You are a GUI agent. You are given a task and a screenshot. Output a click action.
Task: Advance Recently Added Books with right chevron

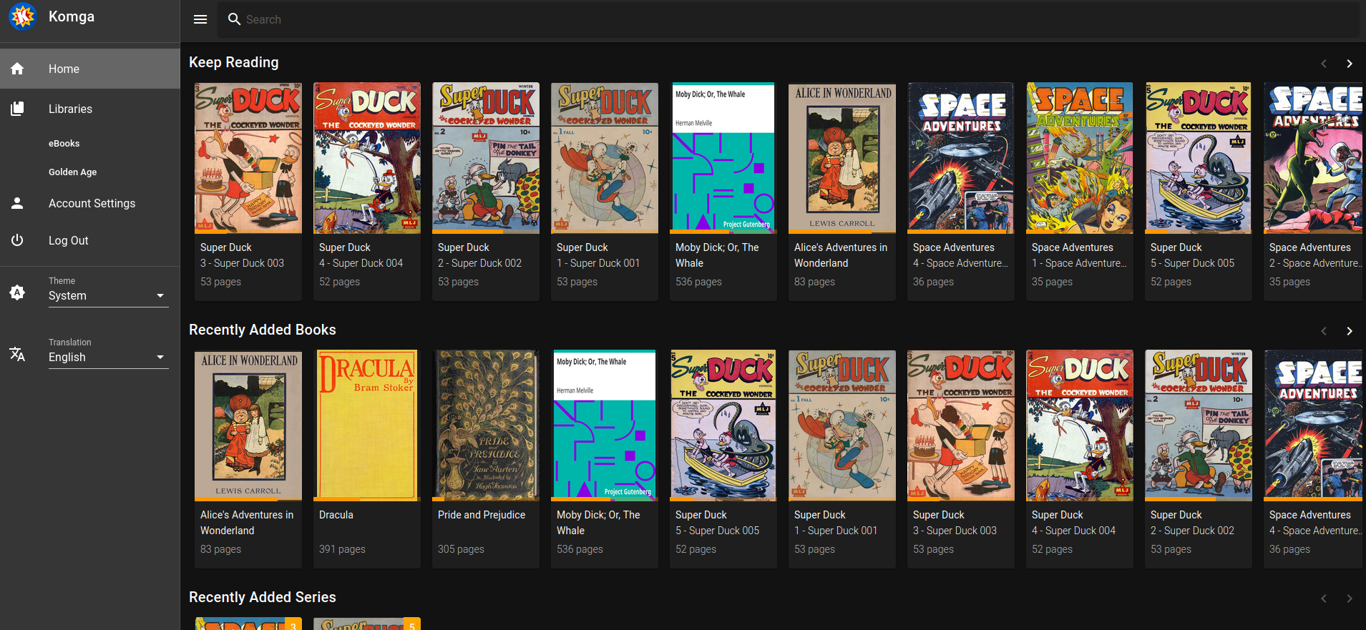click(1349, 331)
